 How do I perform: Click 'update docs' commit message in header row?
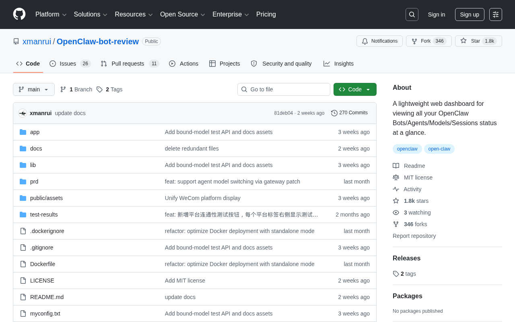point(70,113)
